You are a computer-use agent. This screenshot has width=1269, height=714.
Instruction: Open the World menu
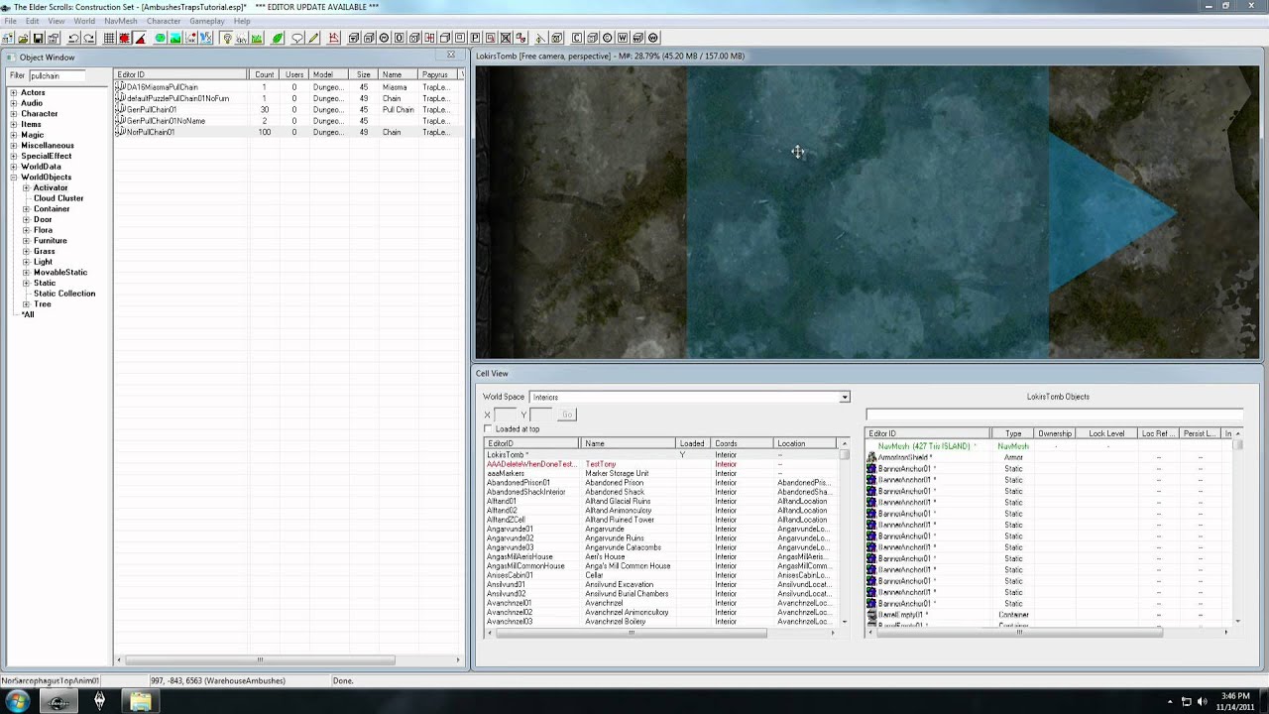point(84,21)
